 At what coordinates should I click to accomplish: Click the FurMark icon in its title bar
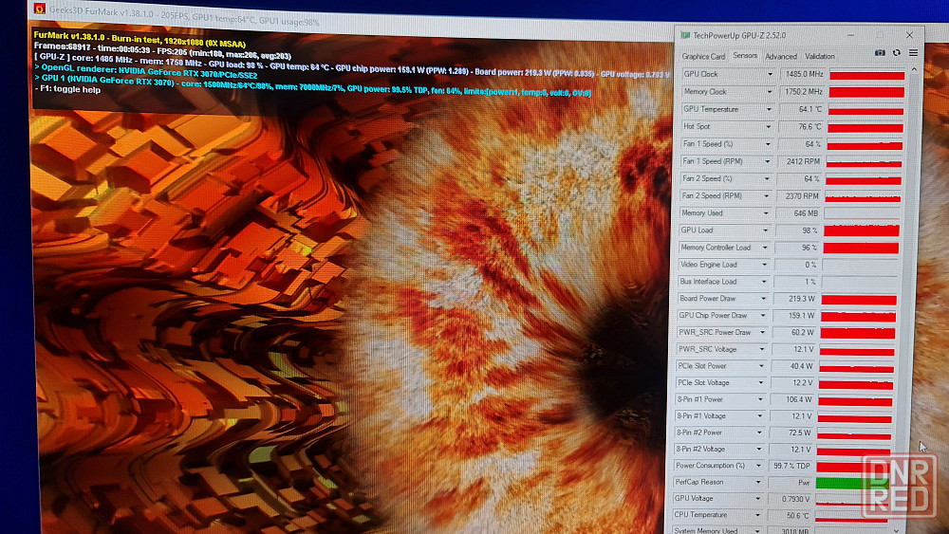39,9
